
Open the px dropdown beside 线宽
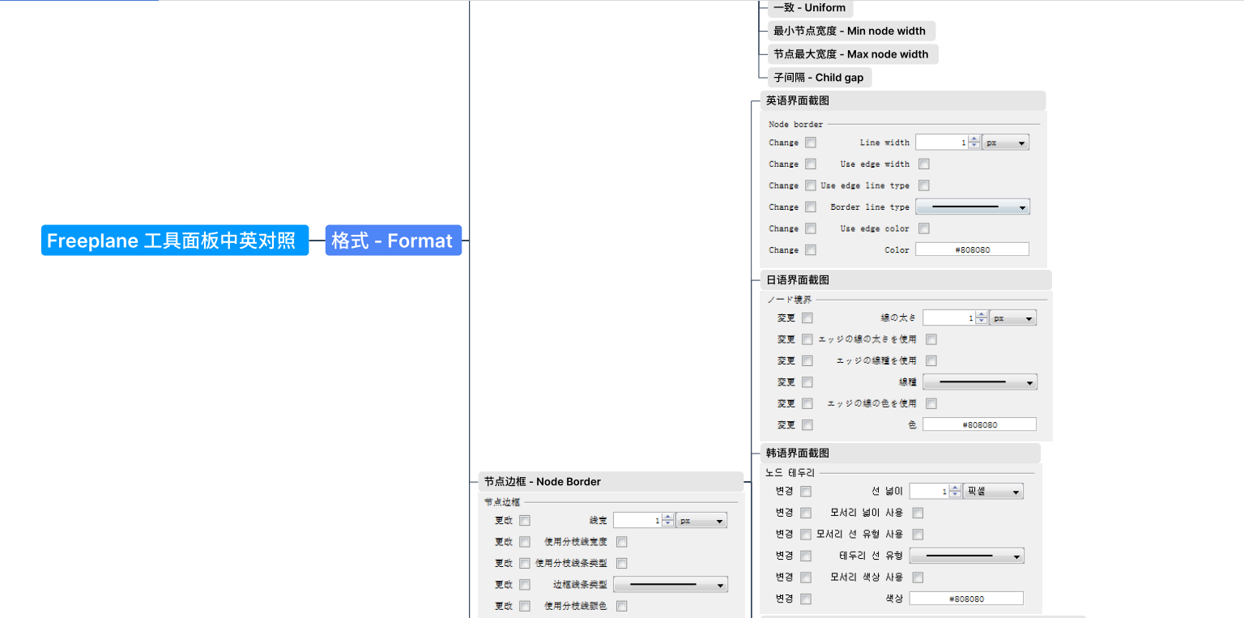tap(703, 521)
